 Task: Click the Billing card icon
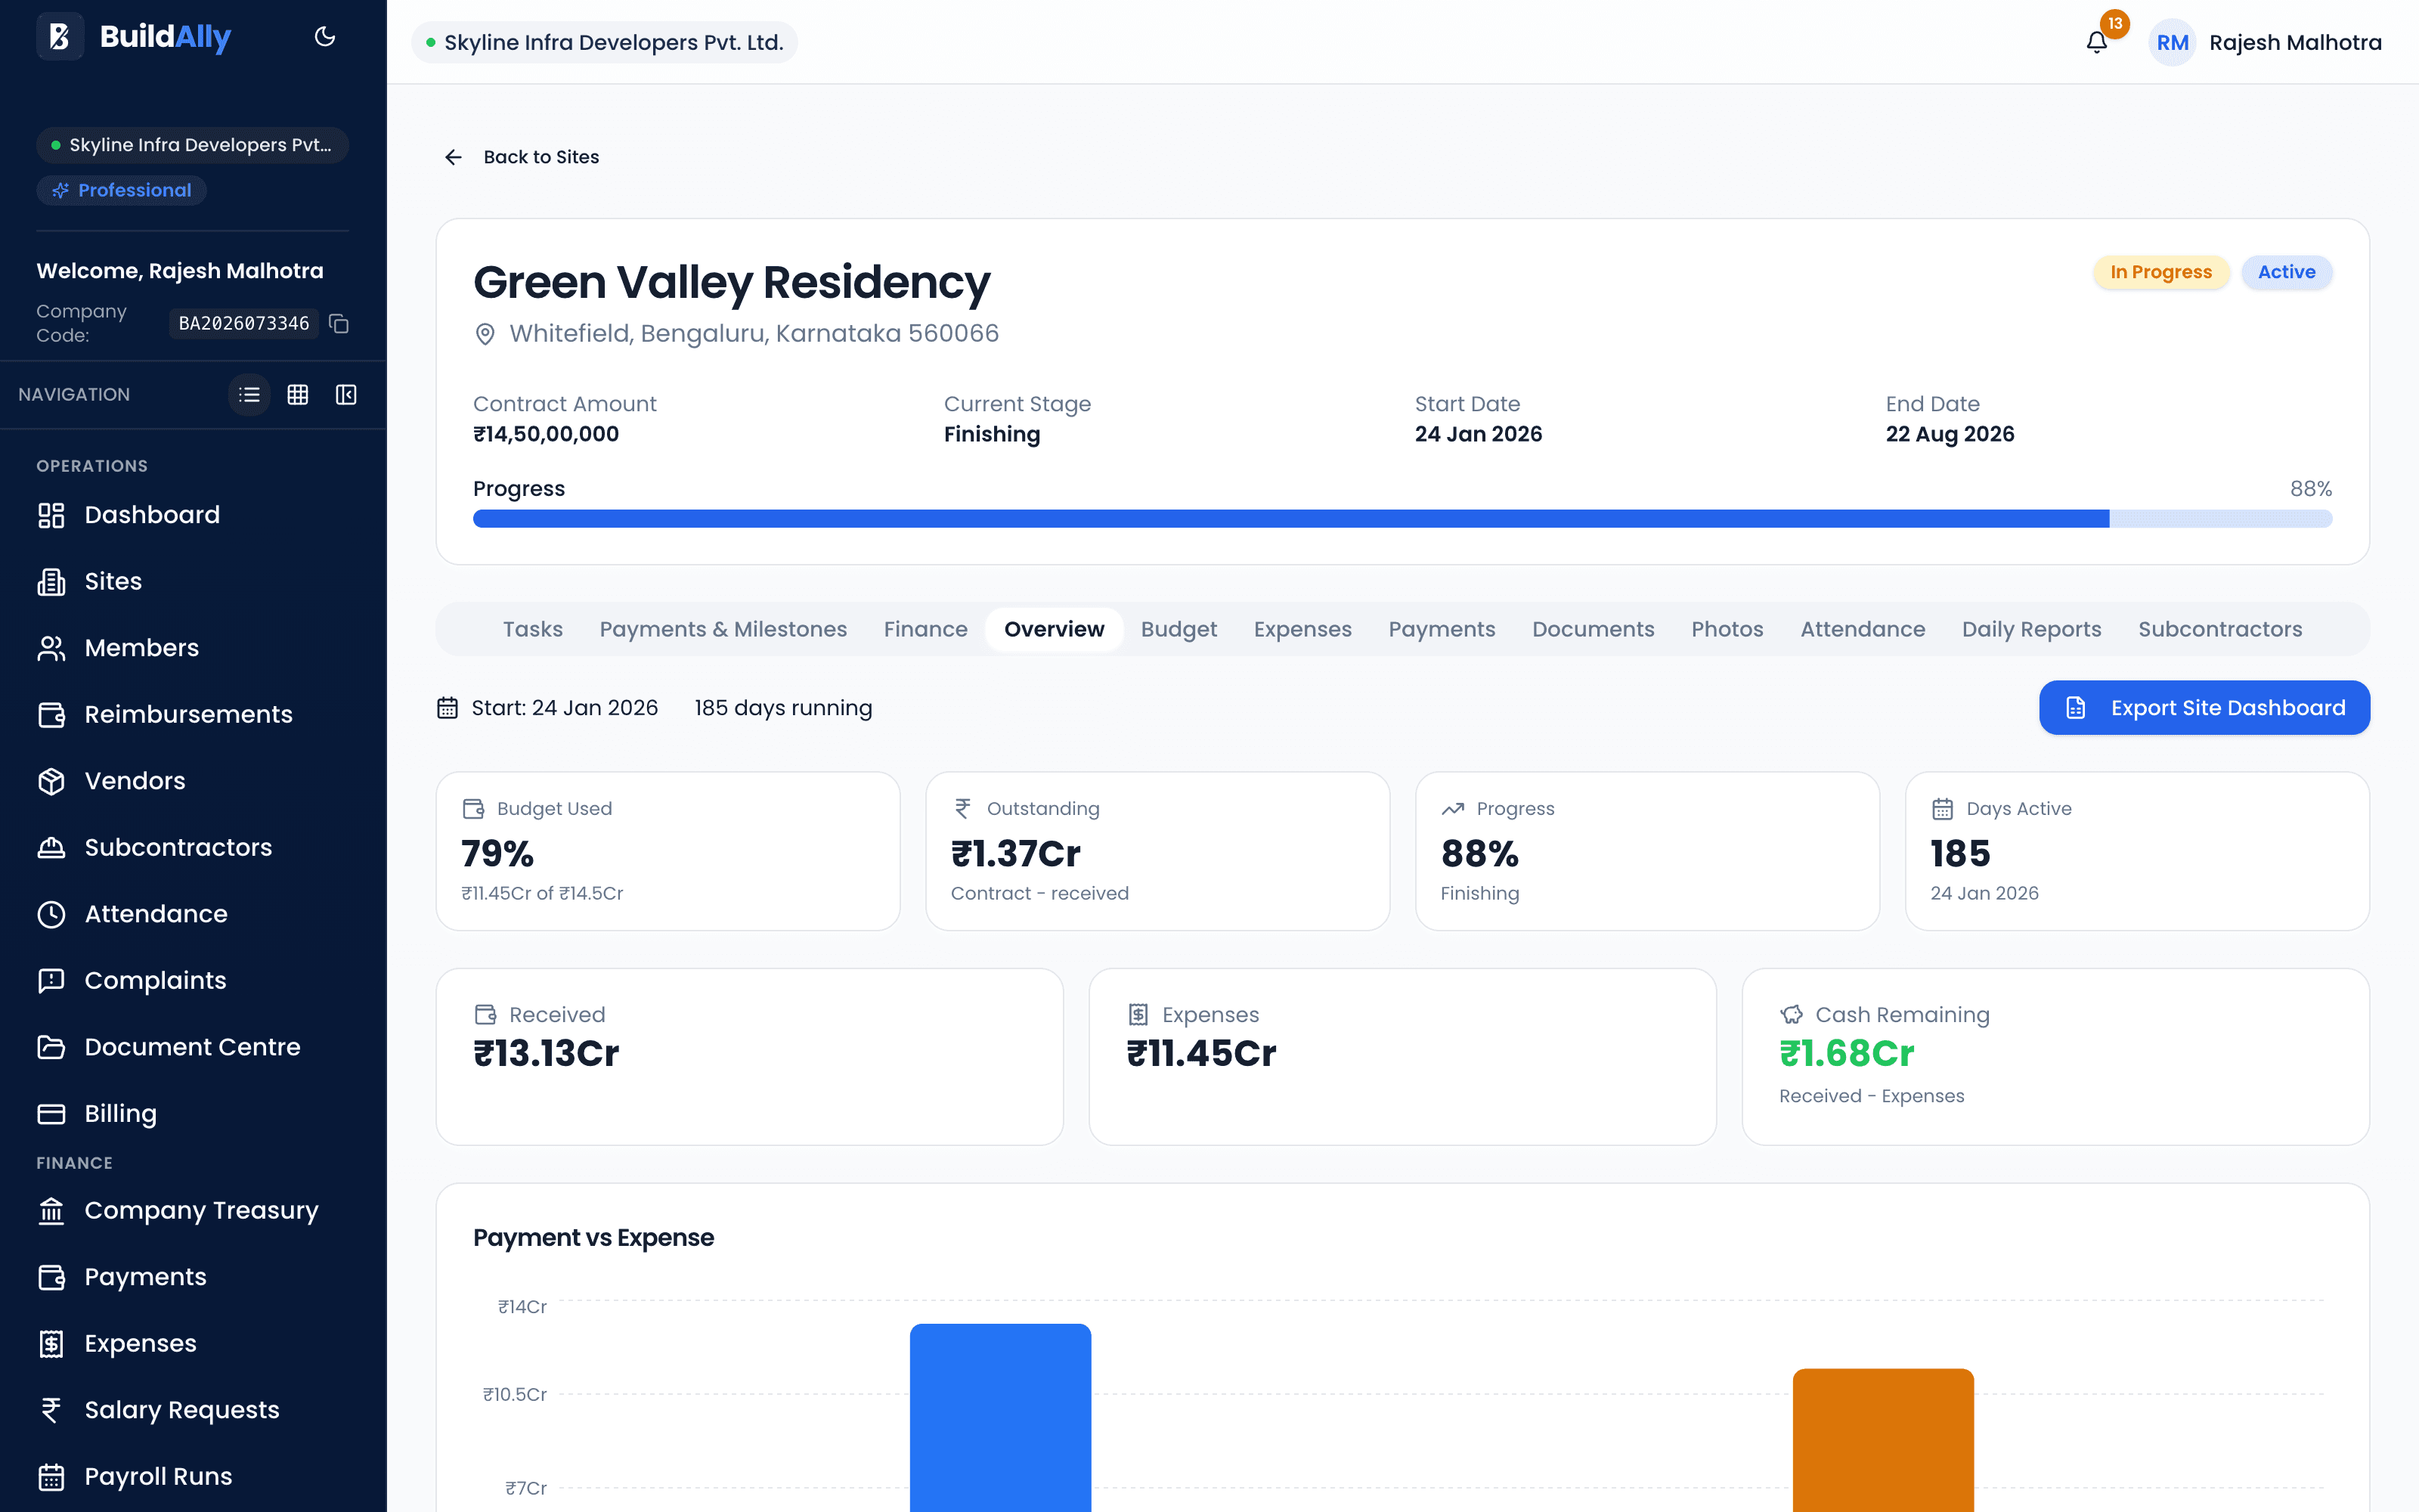[x=51, y=1114]
